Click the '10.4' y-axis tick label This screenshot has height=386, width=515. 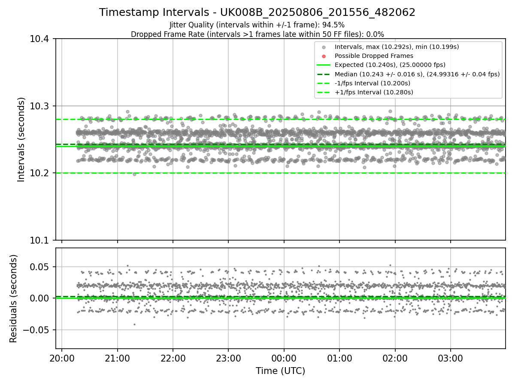pyautogui.click(x=40, y=39)
